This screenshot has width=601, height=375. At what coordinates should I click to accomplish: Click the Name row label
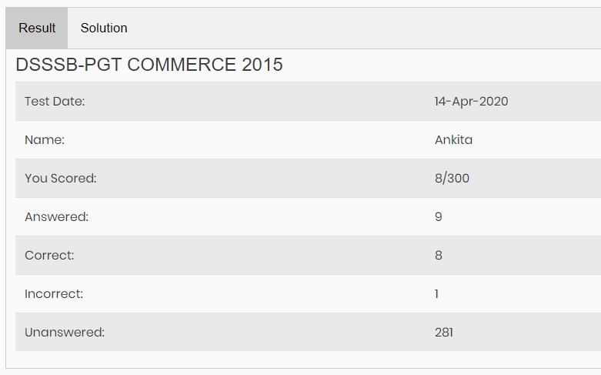pyautogui.click(x=45, y=140)
